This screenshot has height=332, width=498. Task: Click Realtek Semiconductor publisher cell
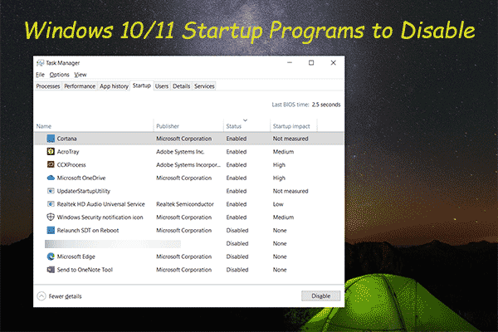coord(185,204)
